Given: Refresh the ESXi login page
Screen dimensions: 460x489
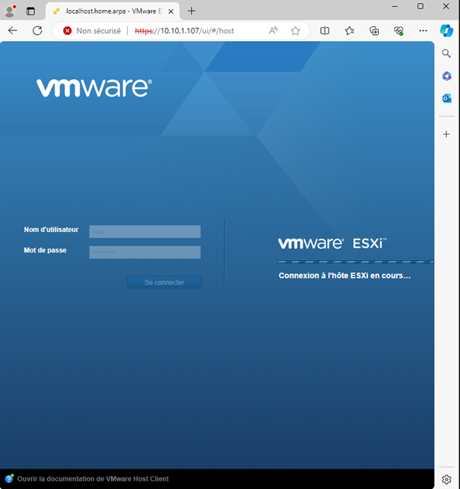Looking at the screenshot, I should 37,30.
